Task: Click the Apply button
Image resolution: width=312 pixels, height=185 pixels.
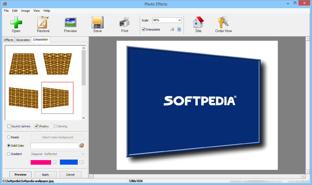Action: coord(45,175)
